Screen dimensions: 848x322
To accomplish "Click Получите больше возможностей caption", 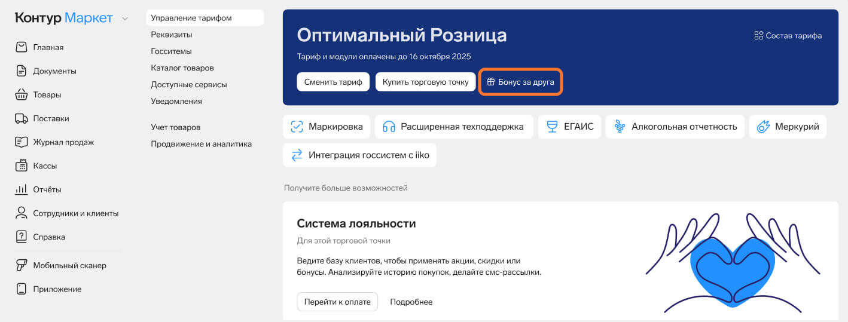I will click(346, 188).
